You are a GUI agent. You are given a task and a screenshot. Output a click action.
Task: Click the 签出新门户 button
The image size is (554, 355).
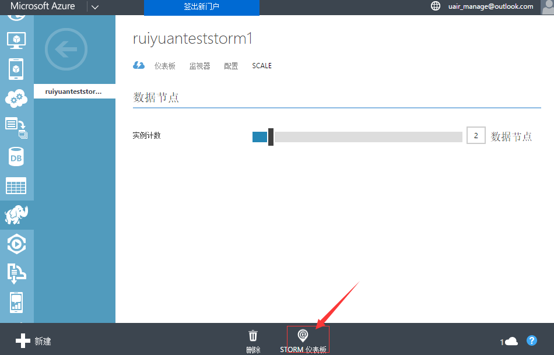(x=201, y=8)
